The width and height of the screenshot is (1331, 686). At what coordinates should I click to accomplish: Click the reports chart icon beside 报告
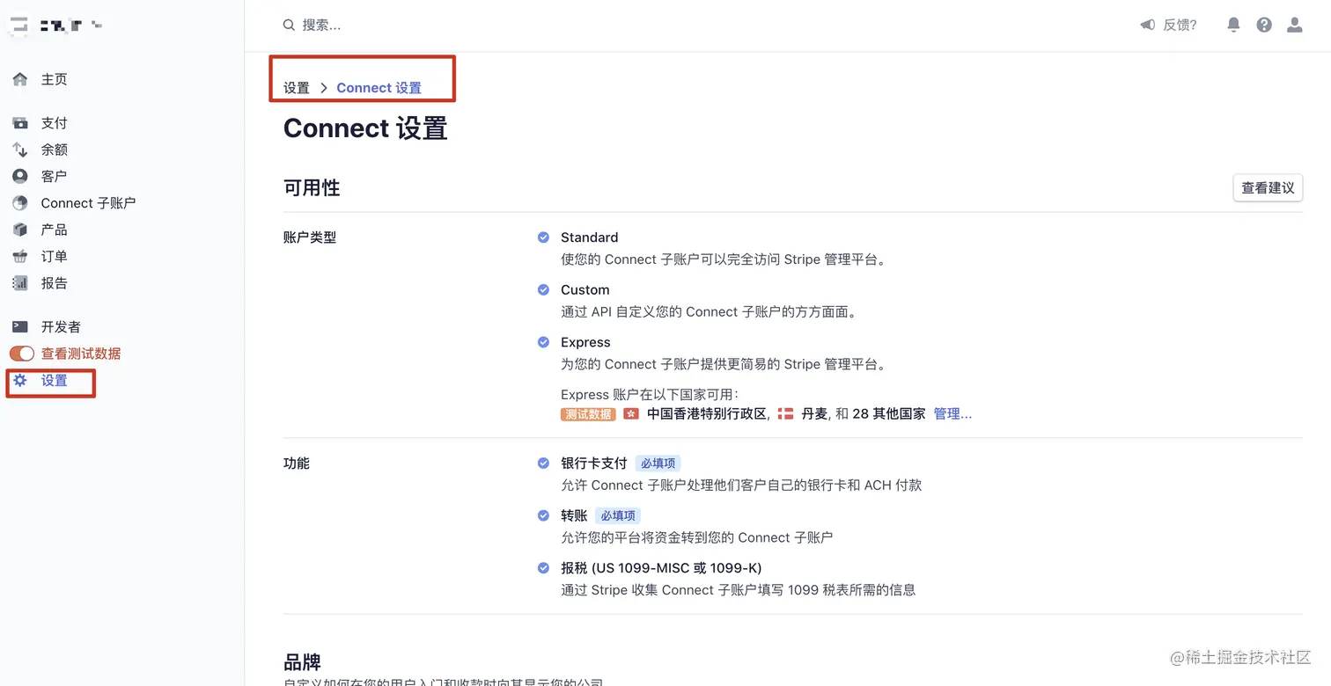(20, 283)
